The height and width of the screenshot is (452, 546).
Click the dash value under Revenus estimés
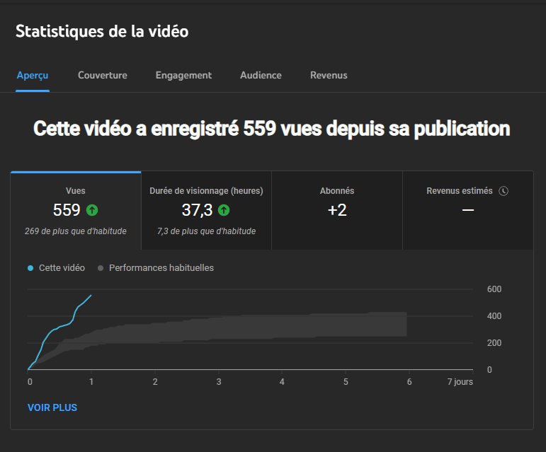pos(467,210)
